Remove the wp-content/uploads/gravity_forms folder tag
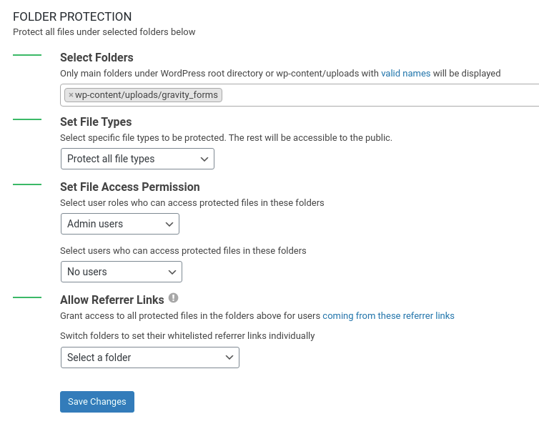539x424 pixels. (71, 95)
